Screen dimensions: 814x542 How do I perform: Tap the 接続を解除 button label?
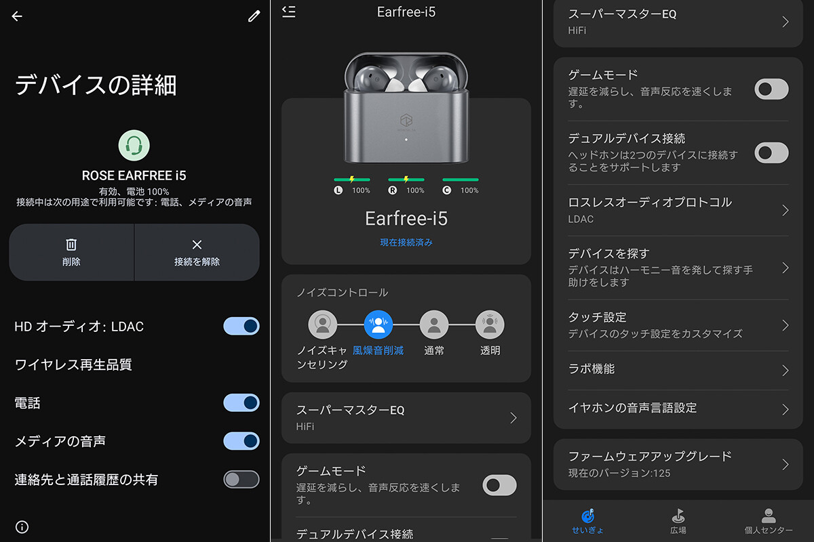tap(197, 262)
